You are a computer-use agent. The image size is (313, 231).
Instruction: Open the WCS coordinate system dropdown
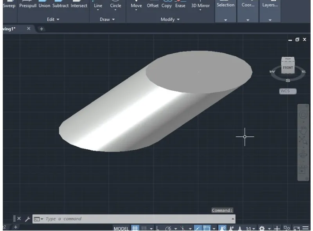(288, 91)
